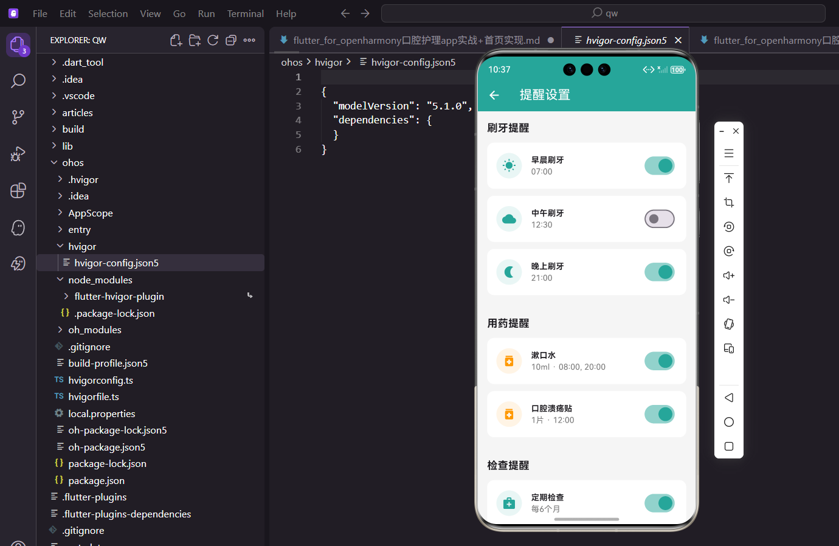The height and width of the screenshot is (546, 839).
Task: Open emulator toolbar hamburger menu
Action: [x=729, y=153]
